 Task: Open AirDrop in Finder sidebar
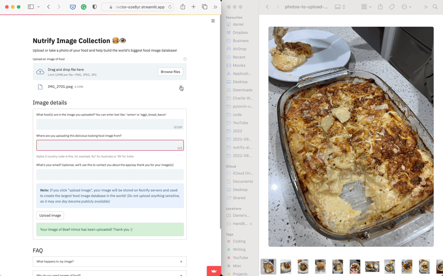(x=239, y=49)
